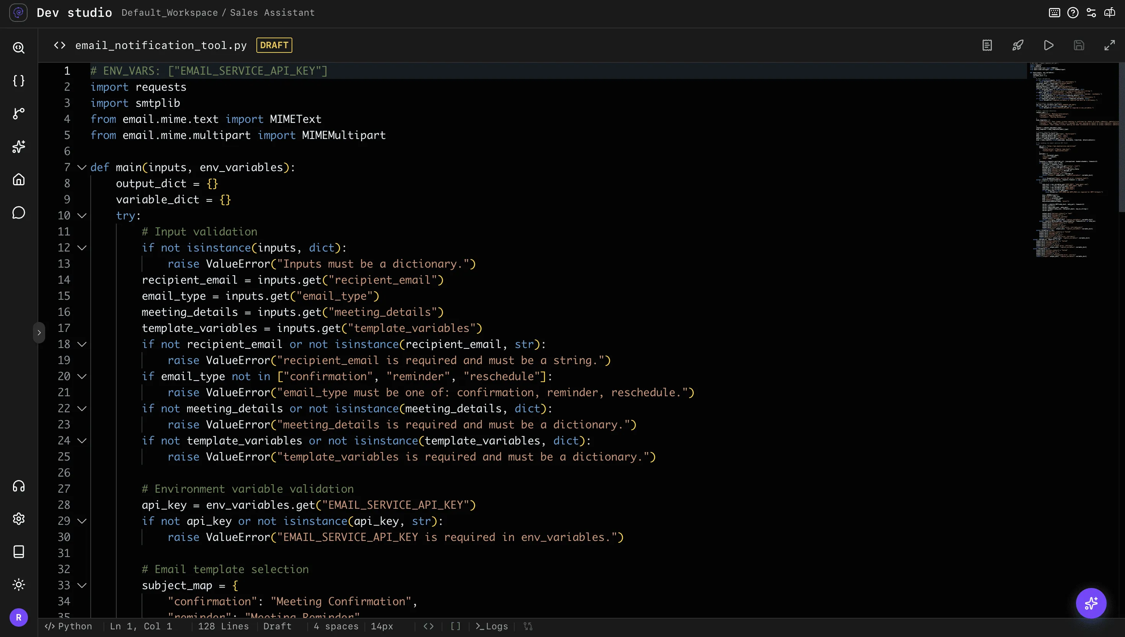The image size is (1125, 637).
Task: Click the Ln 1, Col 1 status entry
Action: [x=141, y=626]
